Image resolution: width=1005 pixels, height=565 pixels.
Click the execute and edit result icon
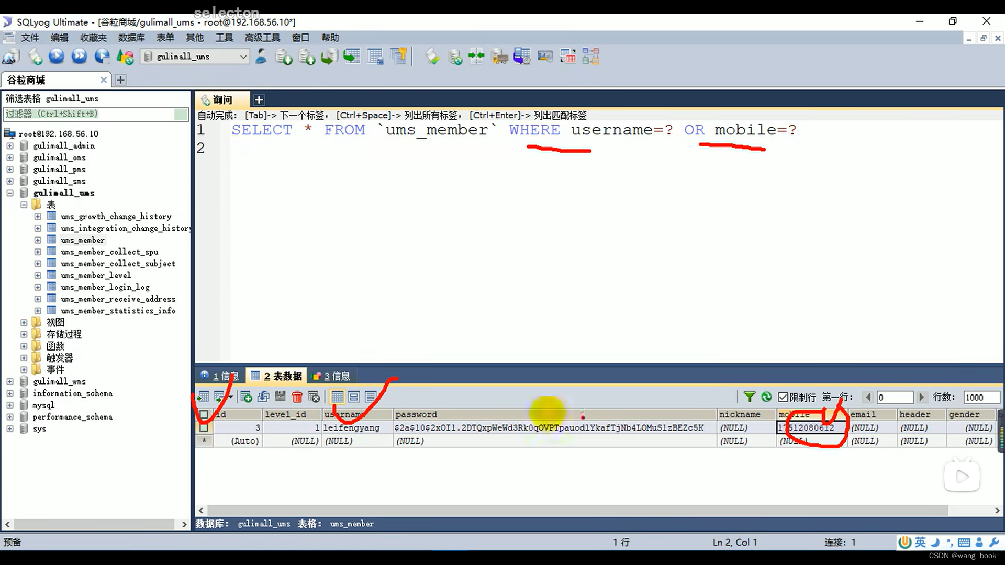(x=102, y=56)
